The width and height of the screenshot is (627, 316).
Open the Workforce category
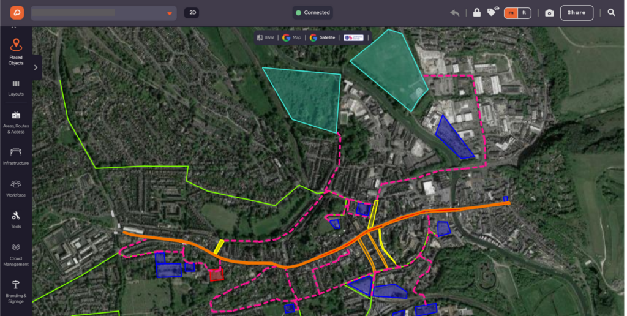(16, 189)
